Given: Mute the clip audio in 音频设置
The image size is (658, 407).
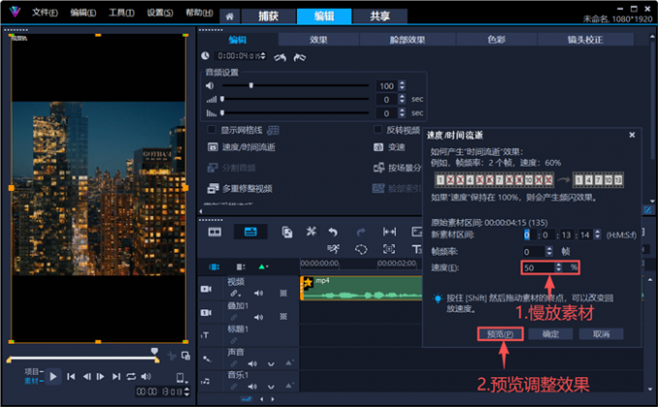Looking at the screenshot, I should coord(210,86).
